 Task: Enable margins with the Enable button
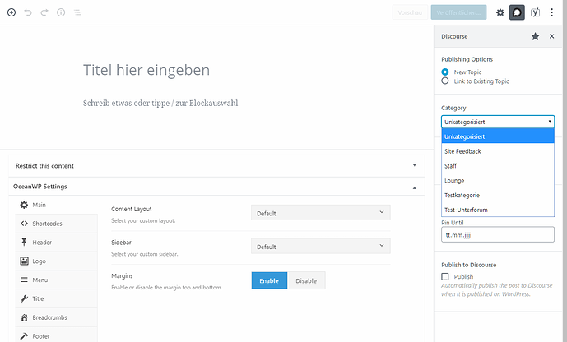269,280
